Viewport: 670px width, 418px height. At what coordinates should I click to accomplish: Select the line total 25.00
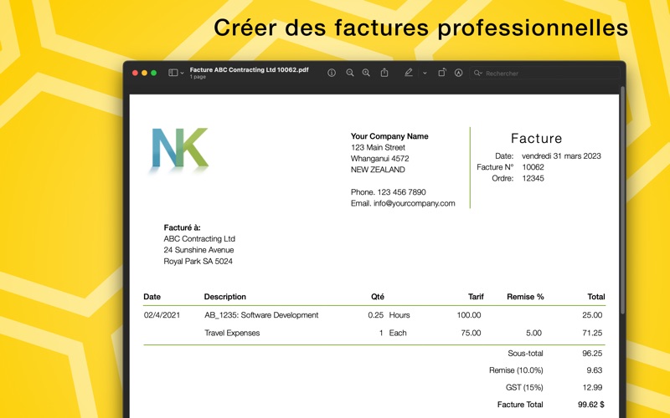click(592, 315)
